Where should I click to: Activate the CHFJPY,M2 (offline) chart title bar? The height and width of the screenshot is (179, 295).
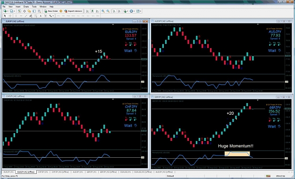coord(75,96)
